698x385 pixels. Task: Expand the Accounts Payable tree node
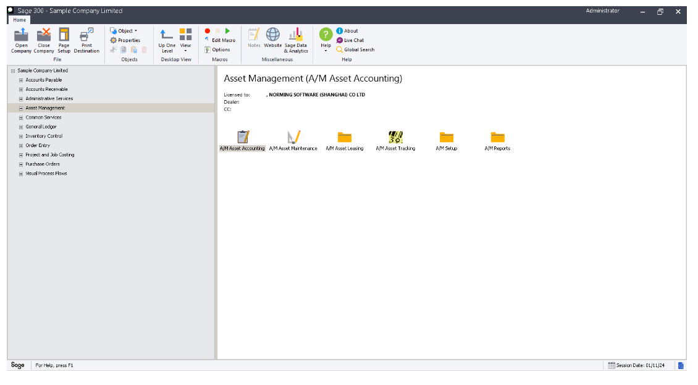(21, 80)
